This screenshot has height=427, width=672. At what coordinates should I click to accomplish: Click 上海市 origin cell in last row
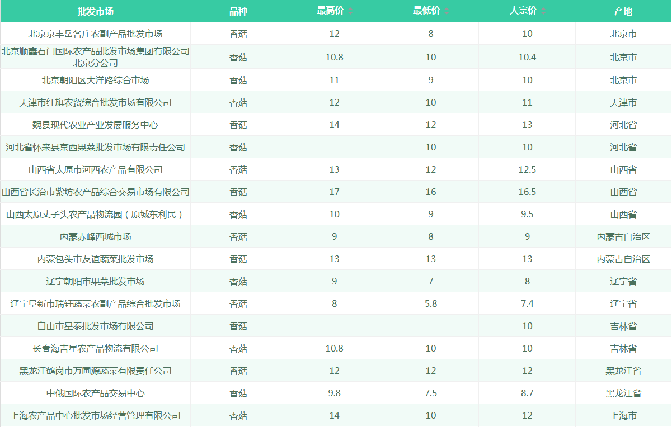click(x=623, y=416)
